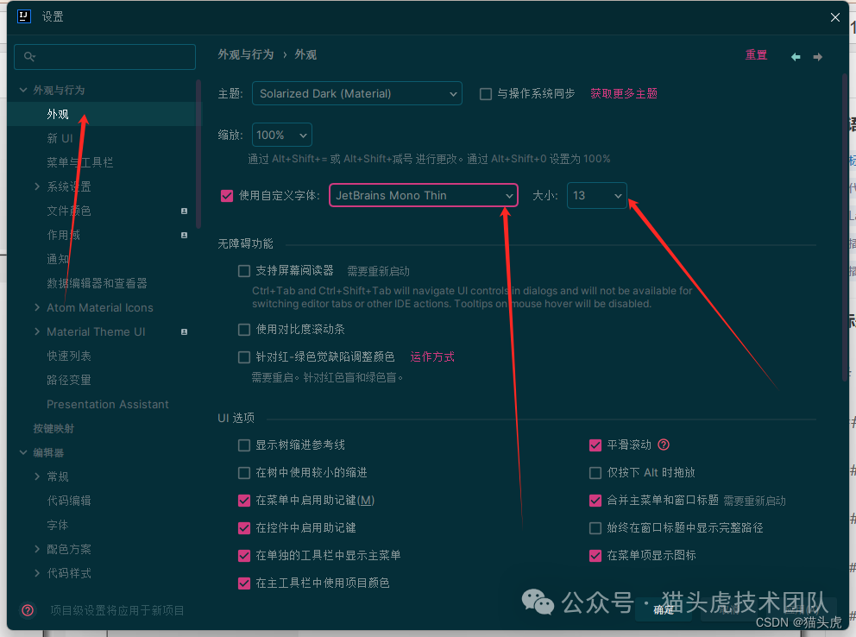
Task: Click the 重置 reset link
Action: (x=756, y=54)
